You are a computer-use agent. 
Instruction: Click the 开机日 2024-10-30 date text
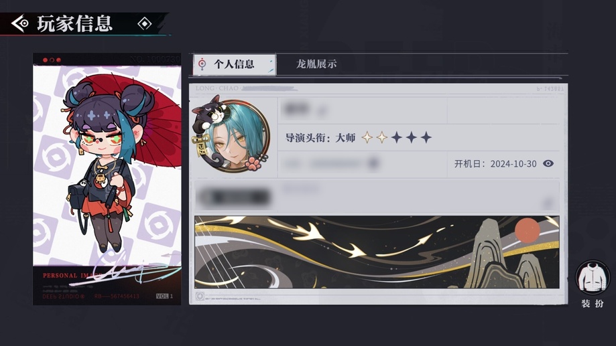tap(495, 164)
